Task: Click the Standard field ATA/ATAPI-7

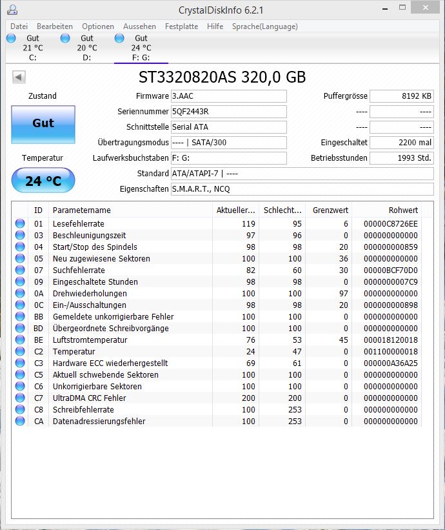Action: (x=302, y=174)
